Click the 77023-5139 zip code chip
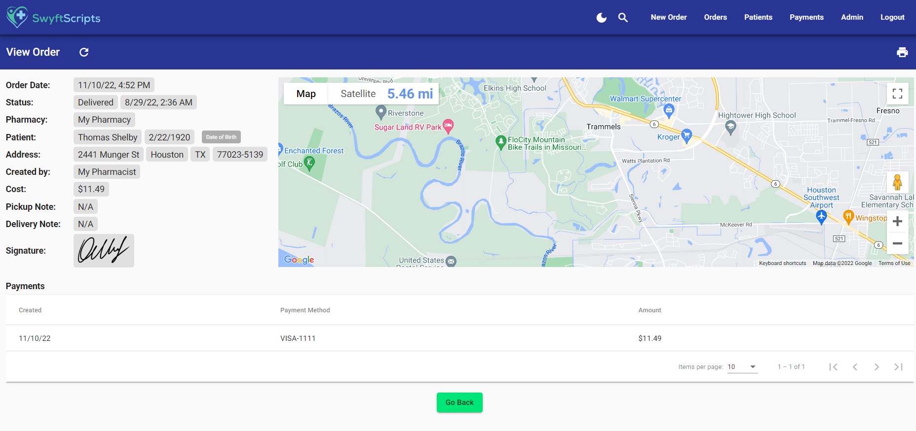The width and height of the screenshot is (916, 431). tap(240, 155)
